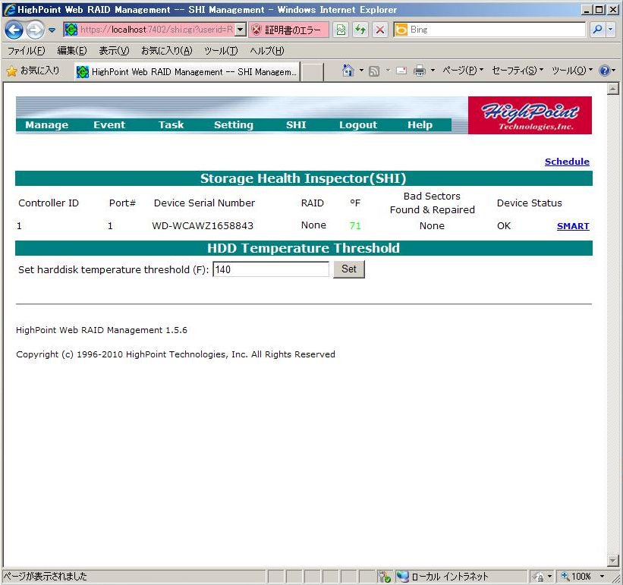The width and height of the screenshot is (623, 585).
Task: Click serial number WD-WCAWZ1658843
Action: pyautogui.click(x=203, y=225)
